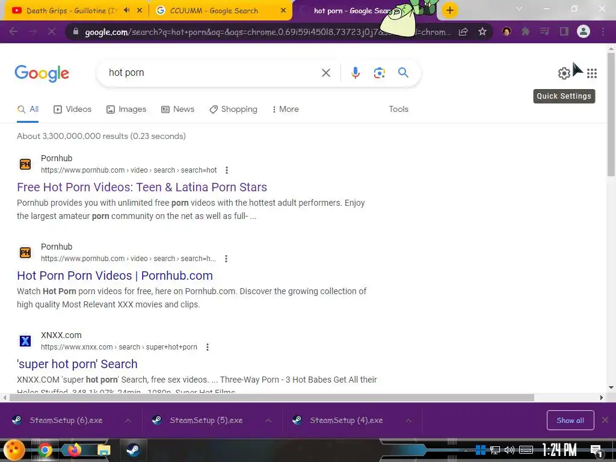Open Steam from the taskbar
This screenshot has width=616, height=462.
(x=133, y=450)
